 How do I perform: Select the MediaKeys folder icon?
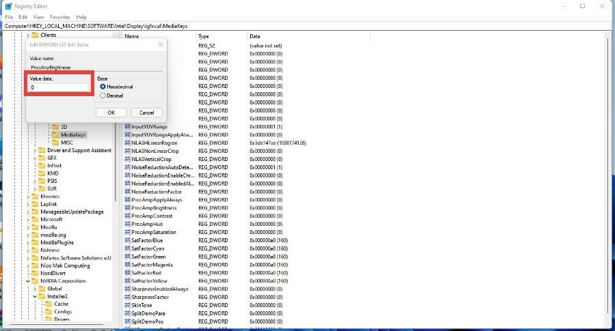click(x=55, y=135)
